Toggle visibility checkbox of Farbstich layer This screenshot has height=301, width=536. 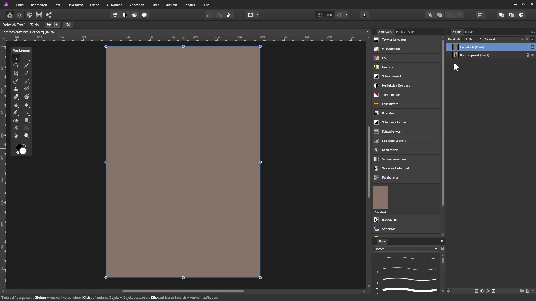click(x=532, y=47)
